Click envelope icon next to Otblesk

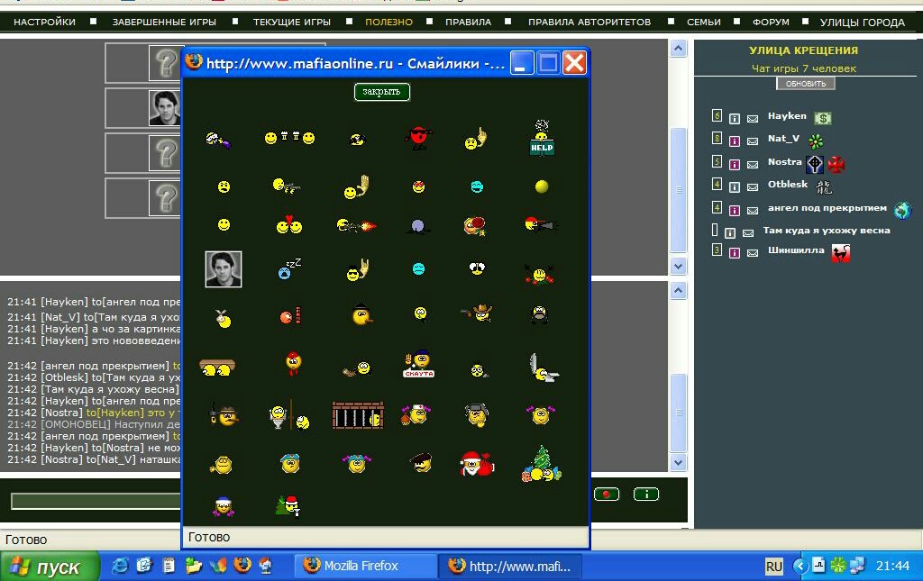(753, 187)
